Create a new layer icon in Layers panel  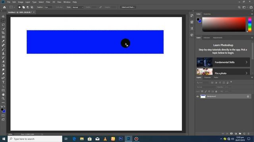[244, 134]
